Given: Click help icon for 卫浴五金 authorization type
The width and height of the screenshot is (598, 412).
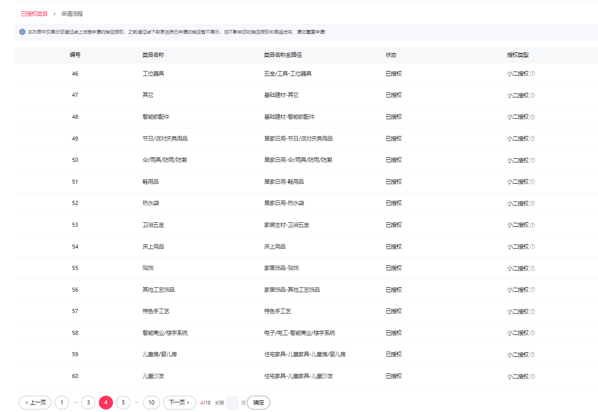Looking at the screenshot, I should click(532, 225).
